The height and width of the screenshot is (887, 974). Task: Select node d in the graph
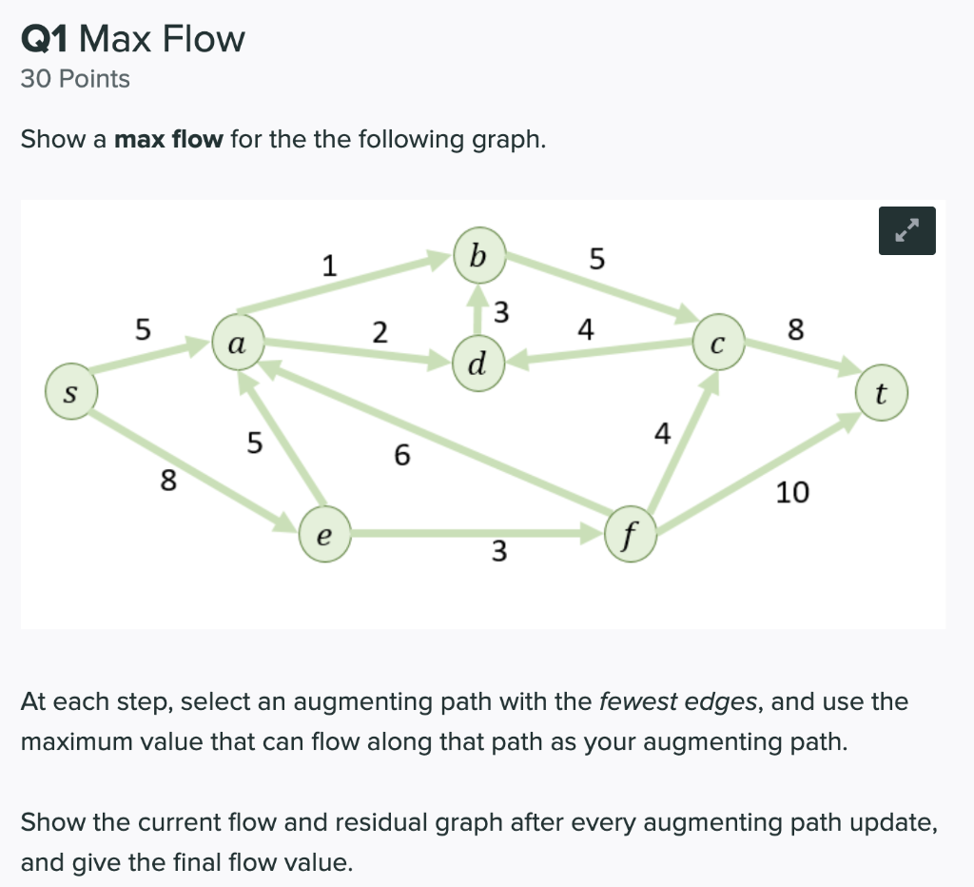[x=477, y=364]
